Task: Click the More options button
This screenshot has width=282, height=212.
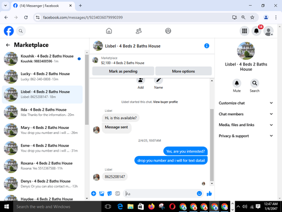Action: point(183,71)
